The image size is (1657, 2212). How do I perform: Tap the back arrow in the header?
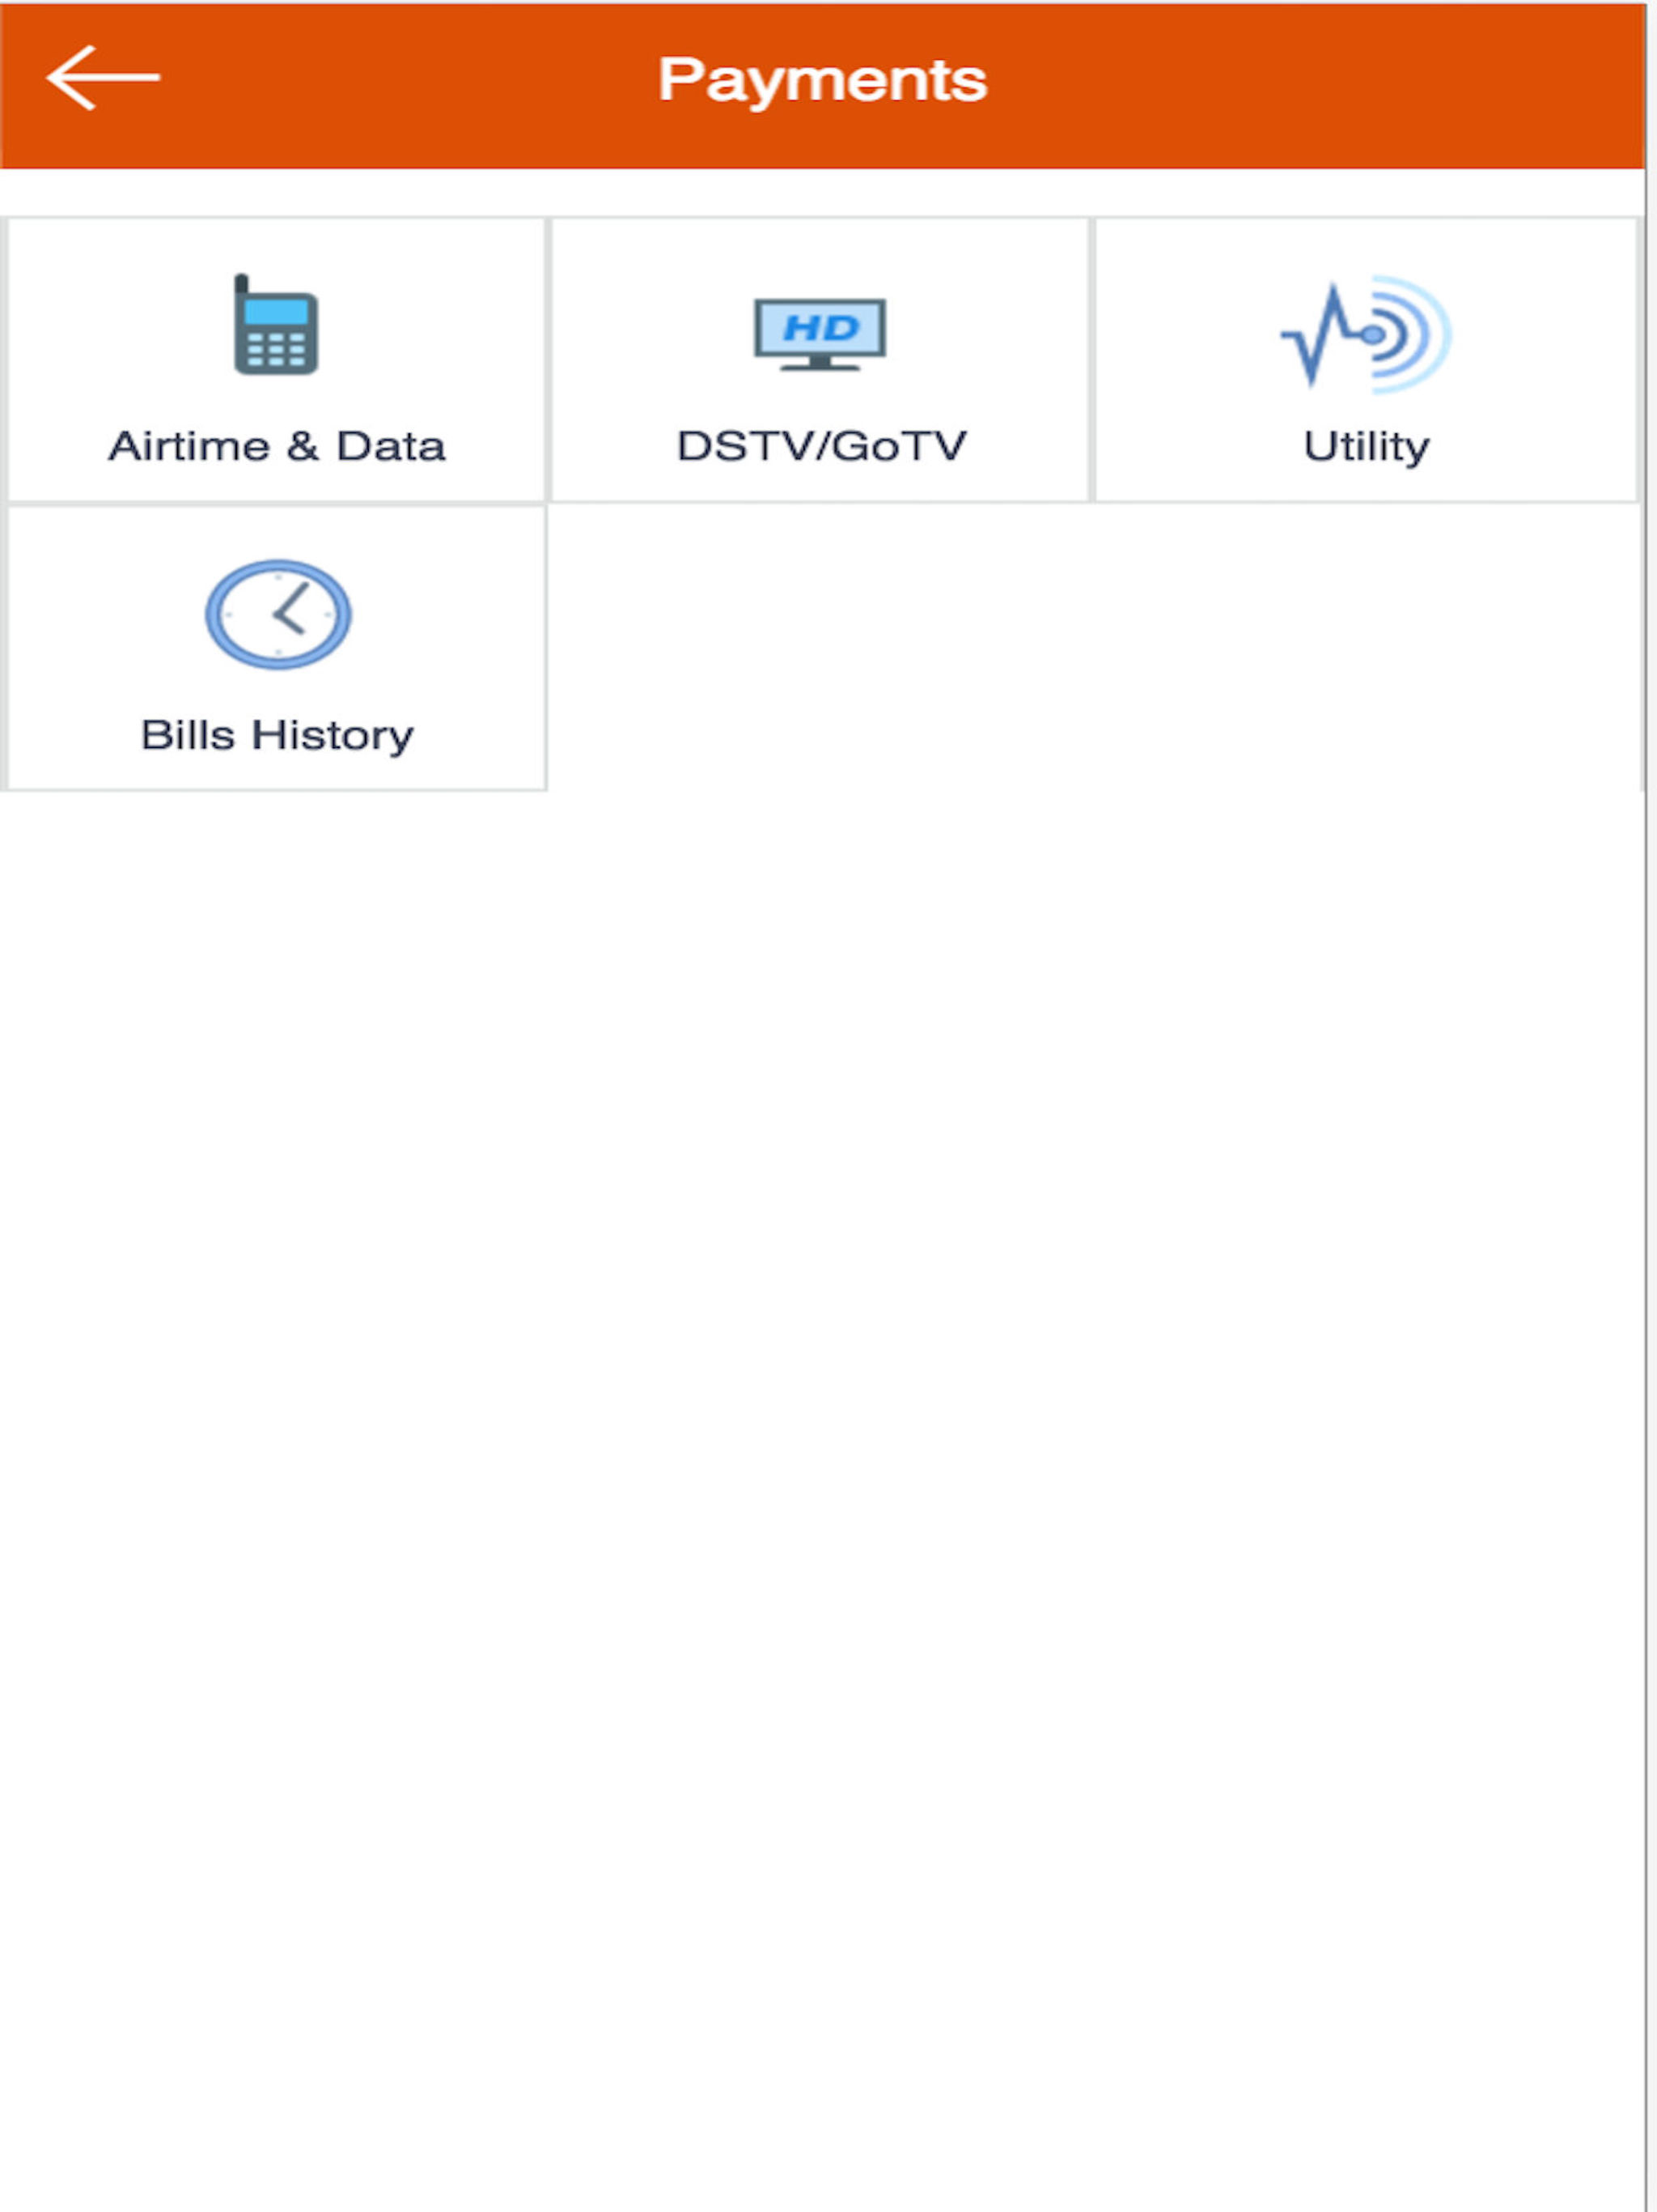(x=103, y=77)
